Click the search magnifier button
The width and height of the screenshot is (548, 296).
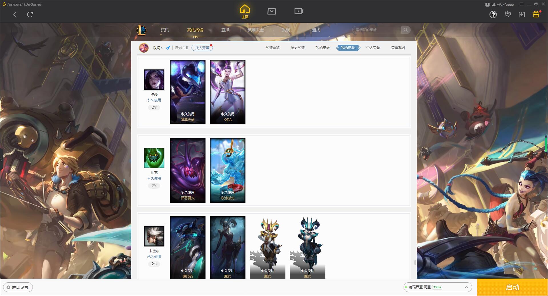(406, 30)
